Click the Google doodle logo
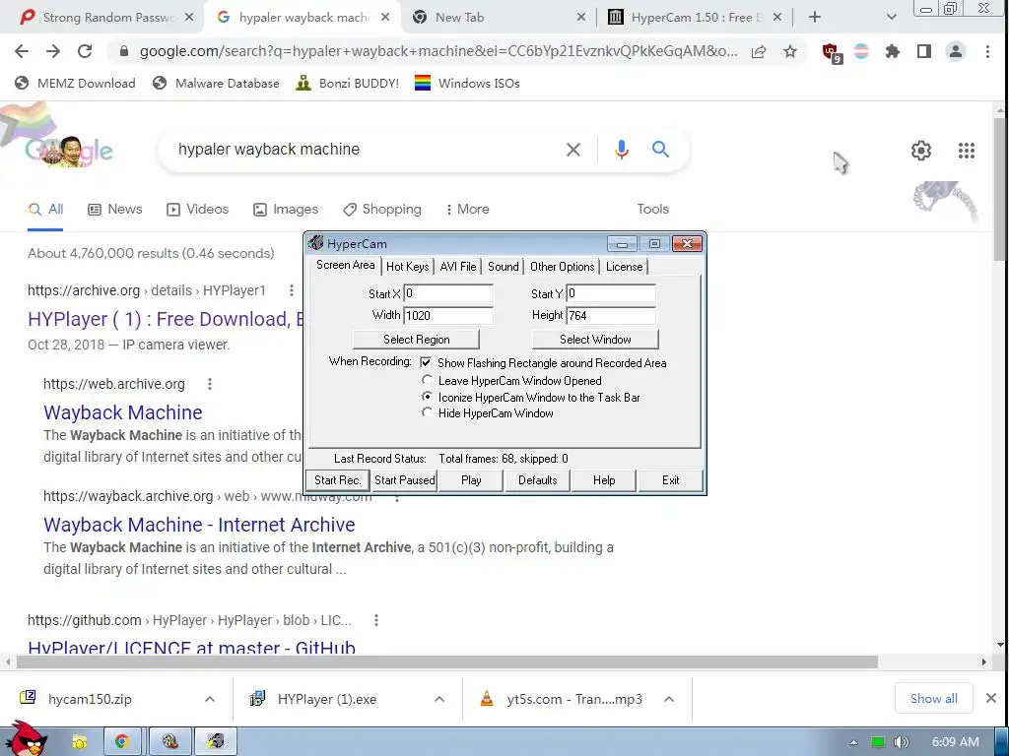Image resolution: width=1009 pixels, height=756 pixels. coord(69,151)
